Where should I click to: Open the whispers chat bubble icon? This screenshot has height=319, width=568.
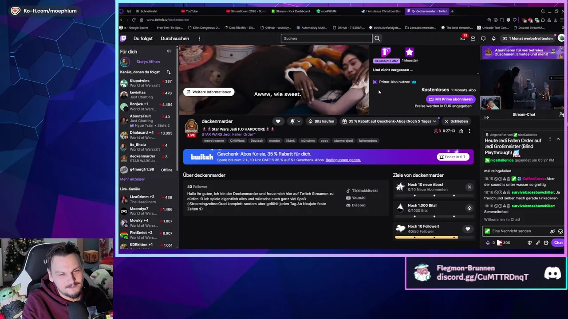[x=483, y=39]
